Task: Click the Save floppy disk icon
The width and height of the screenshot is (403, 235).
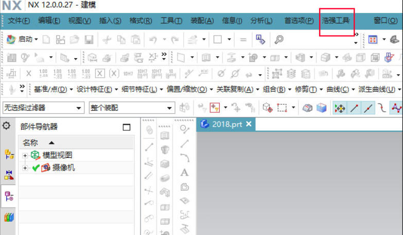Action: pyautogui.click(x=89, y=39)
